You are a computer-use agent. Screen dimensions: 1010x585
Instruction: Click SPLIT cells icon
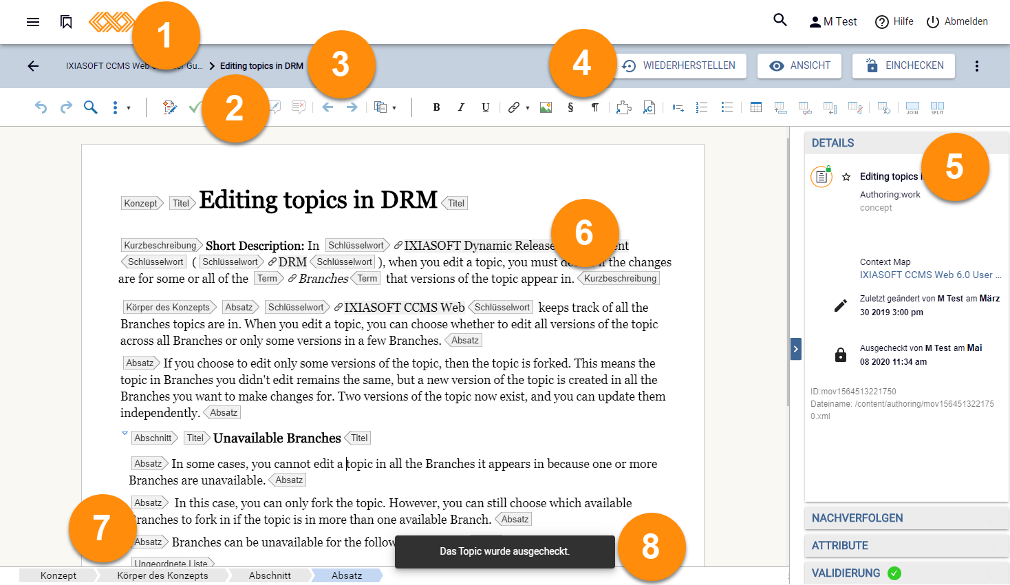pos(937,107)
